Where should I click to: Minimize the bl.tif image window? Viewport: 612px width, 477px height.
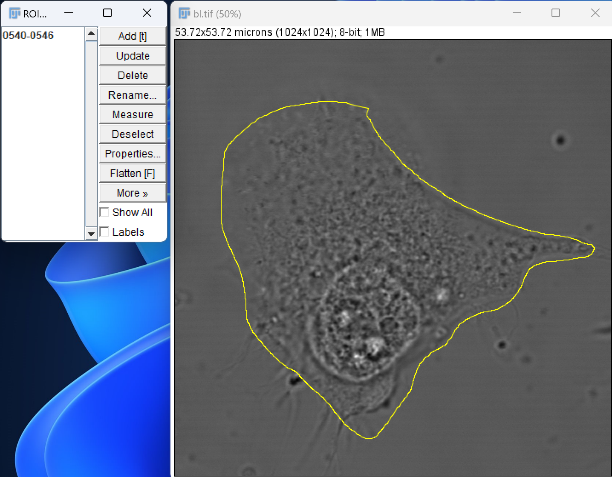coord(517,13)
